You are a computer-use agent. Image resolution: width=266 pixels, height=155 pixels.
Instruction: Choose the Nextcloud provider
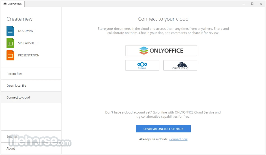pos(142,65)
